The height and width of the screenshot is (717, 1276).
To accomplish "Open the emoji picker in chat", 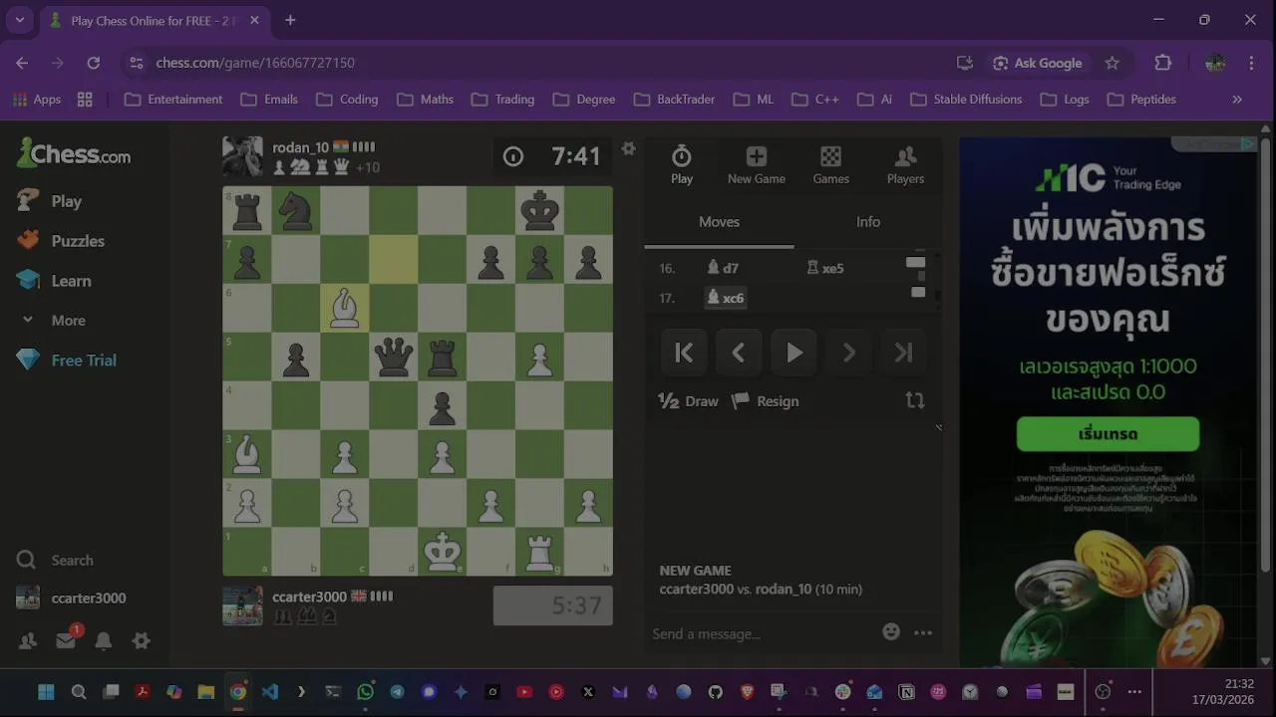I will pos(891,632).
